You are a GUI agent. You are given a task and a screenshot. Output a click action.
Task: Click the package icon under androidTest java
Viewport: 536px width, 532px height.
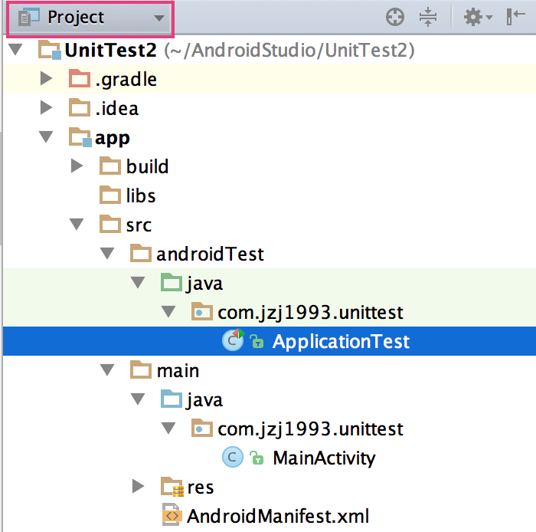tap(202, 311)
